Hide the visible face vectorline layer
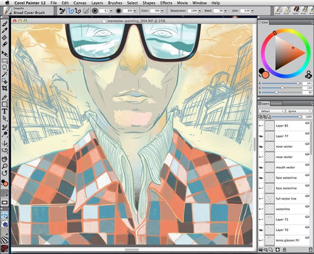 pyautogui.click(x=261, y=178)
